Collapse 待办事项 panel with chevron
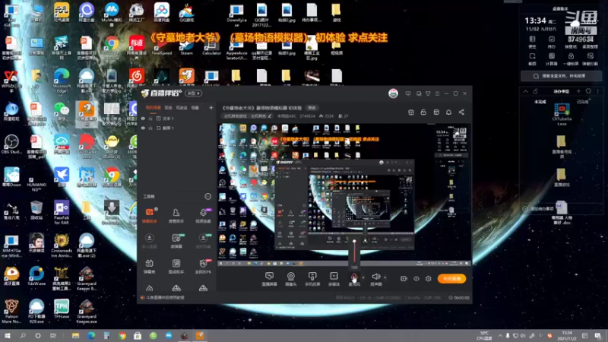 point(526,91)
